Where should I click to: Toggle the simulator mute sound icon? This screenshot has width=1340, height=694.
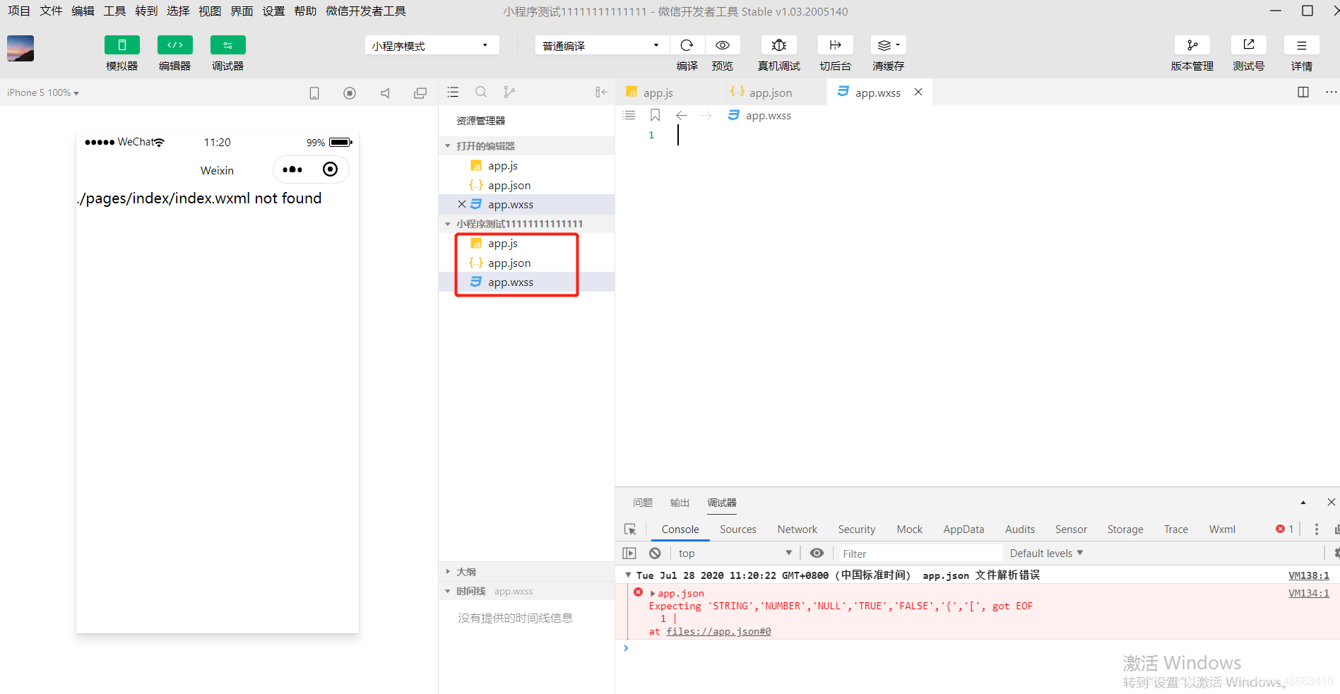(x=385, y=92)
